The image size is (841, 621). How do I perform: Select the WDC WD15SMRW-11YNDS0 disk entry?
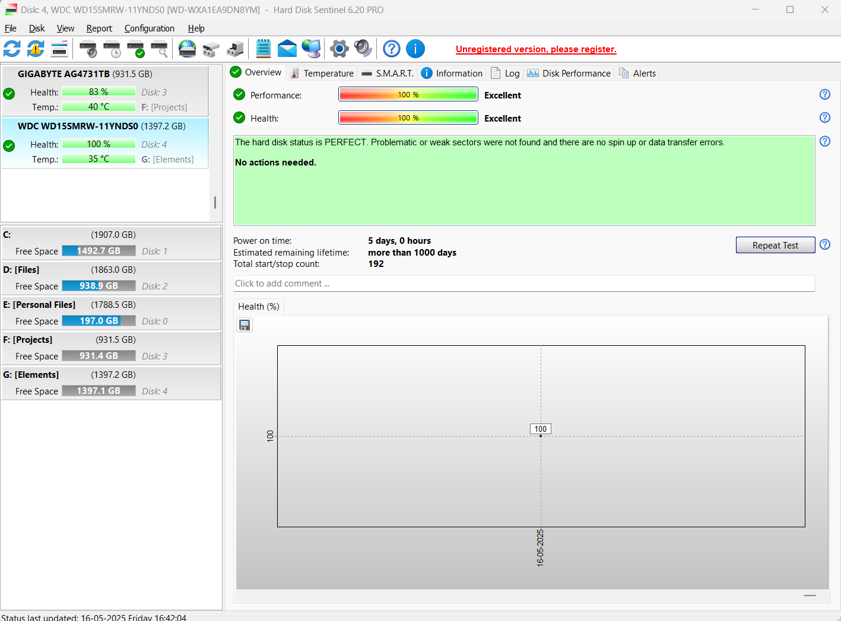point(105,143)
